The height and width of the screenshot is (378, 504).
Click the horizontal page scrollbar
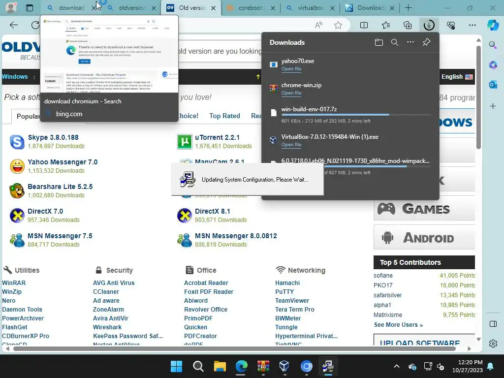(234, 348)
